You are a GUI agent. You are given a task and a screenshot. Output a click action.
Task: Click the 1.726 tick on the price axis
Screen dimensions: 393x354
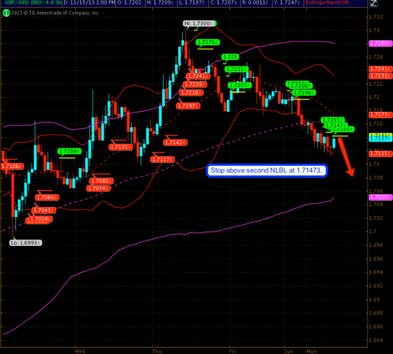click(x=376, y=57)
